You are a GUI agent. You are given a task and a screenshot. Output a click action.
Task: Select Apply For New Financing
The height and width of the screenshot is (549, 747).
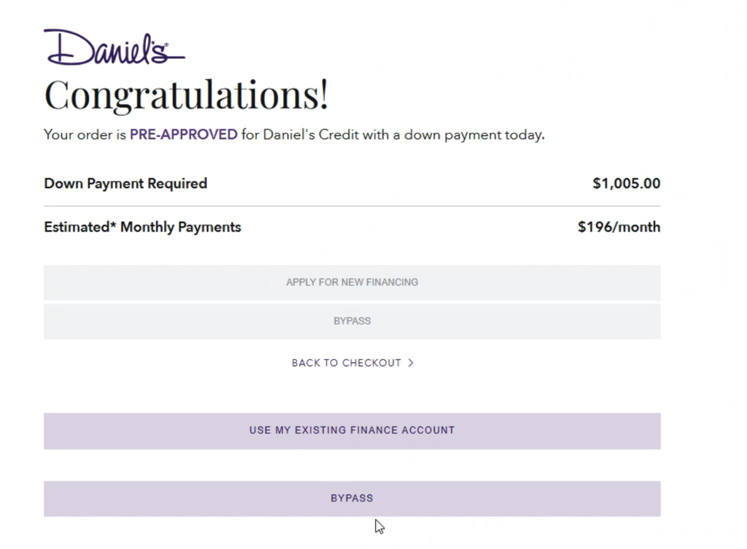pyautogui.click(x=352, y=283)
